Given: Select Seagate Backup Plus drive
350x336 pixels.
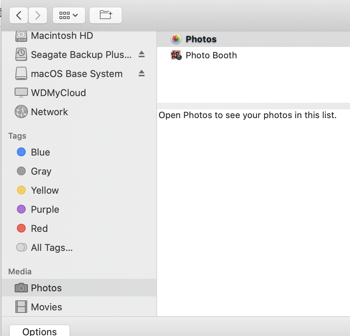Looking at the screenshot, I should [79, 54].
